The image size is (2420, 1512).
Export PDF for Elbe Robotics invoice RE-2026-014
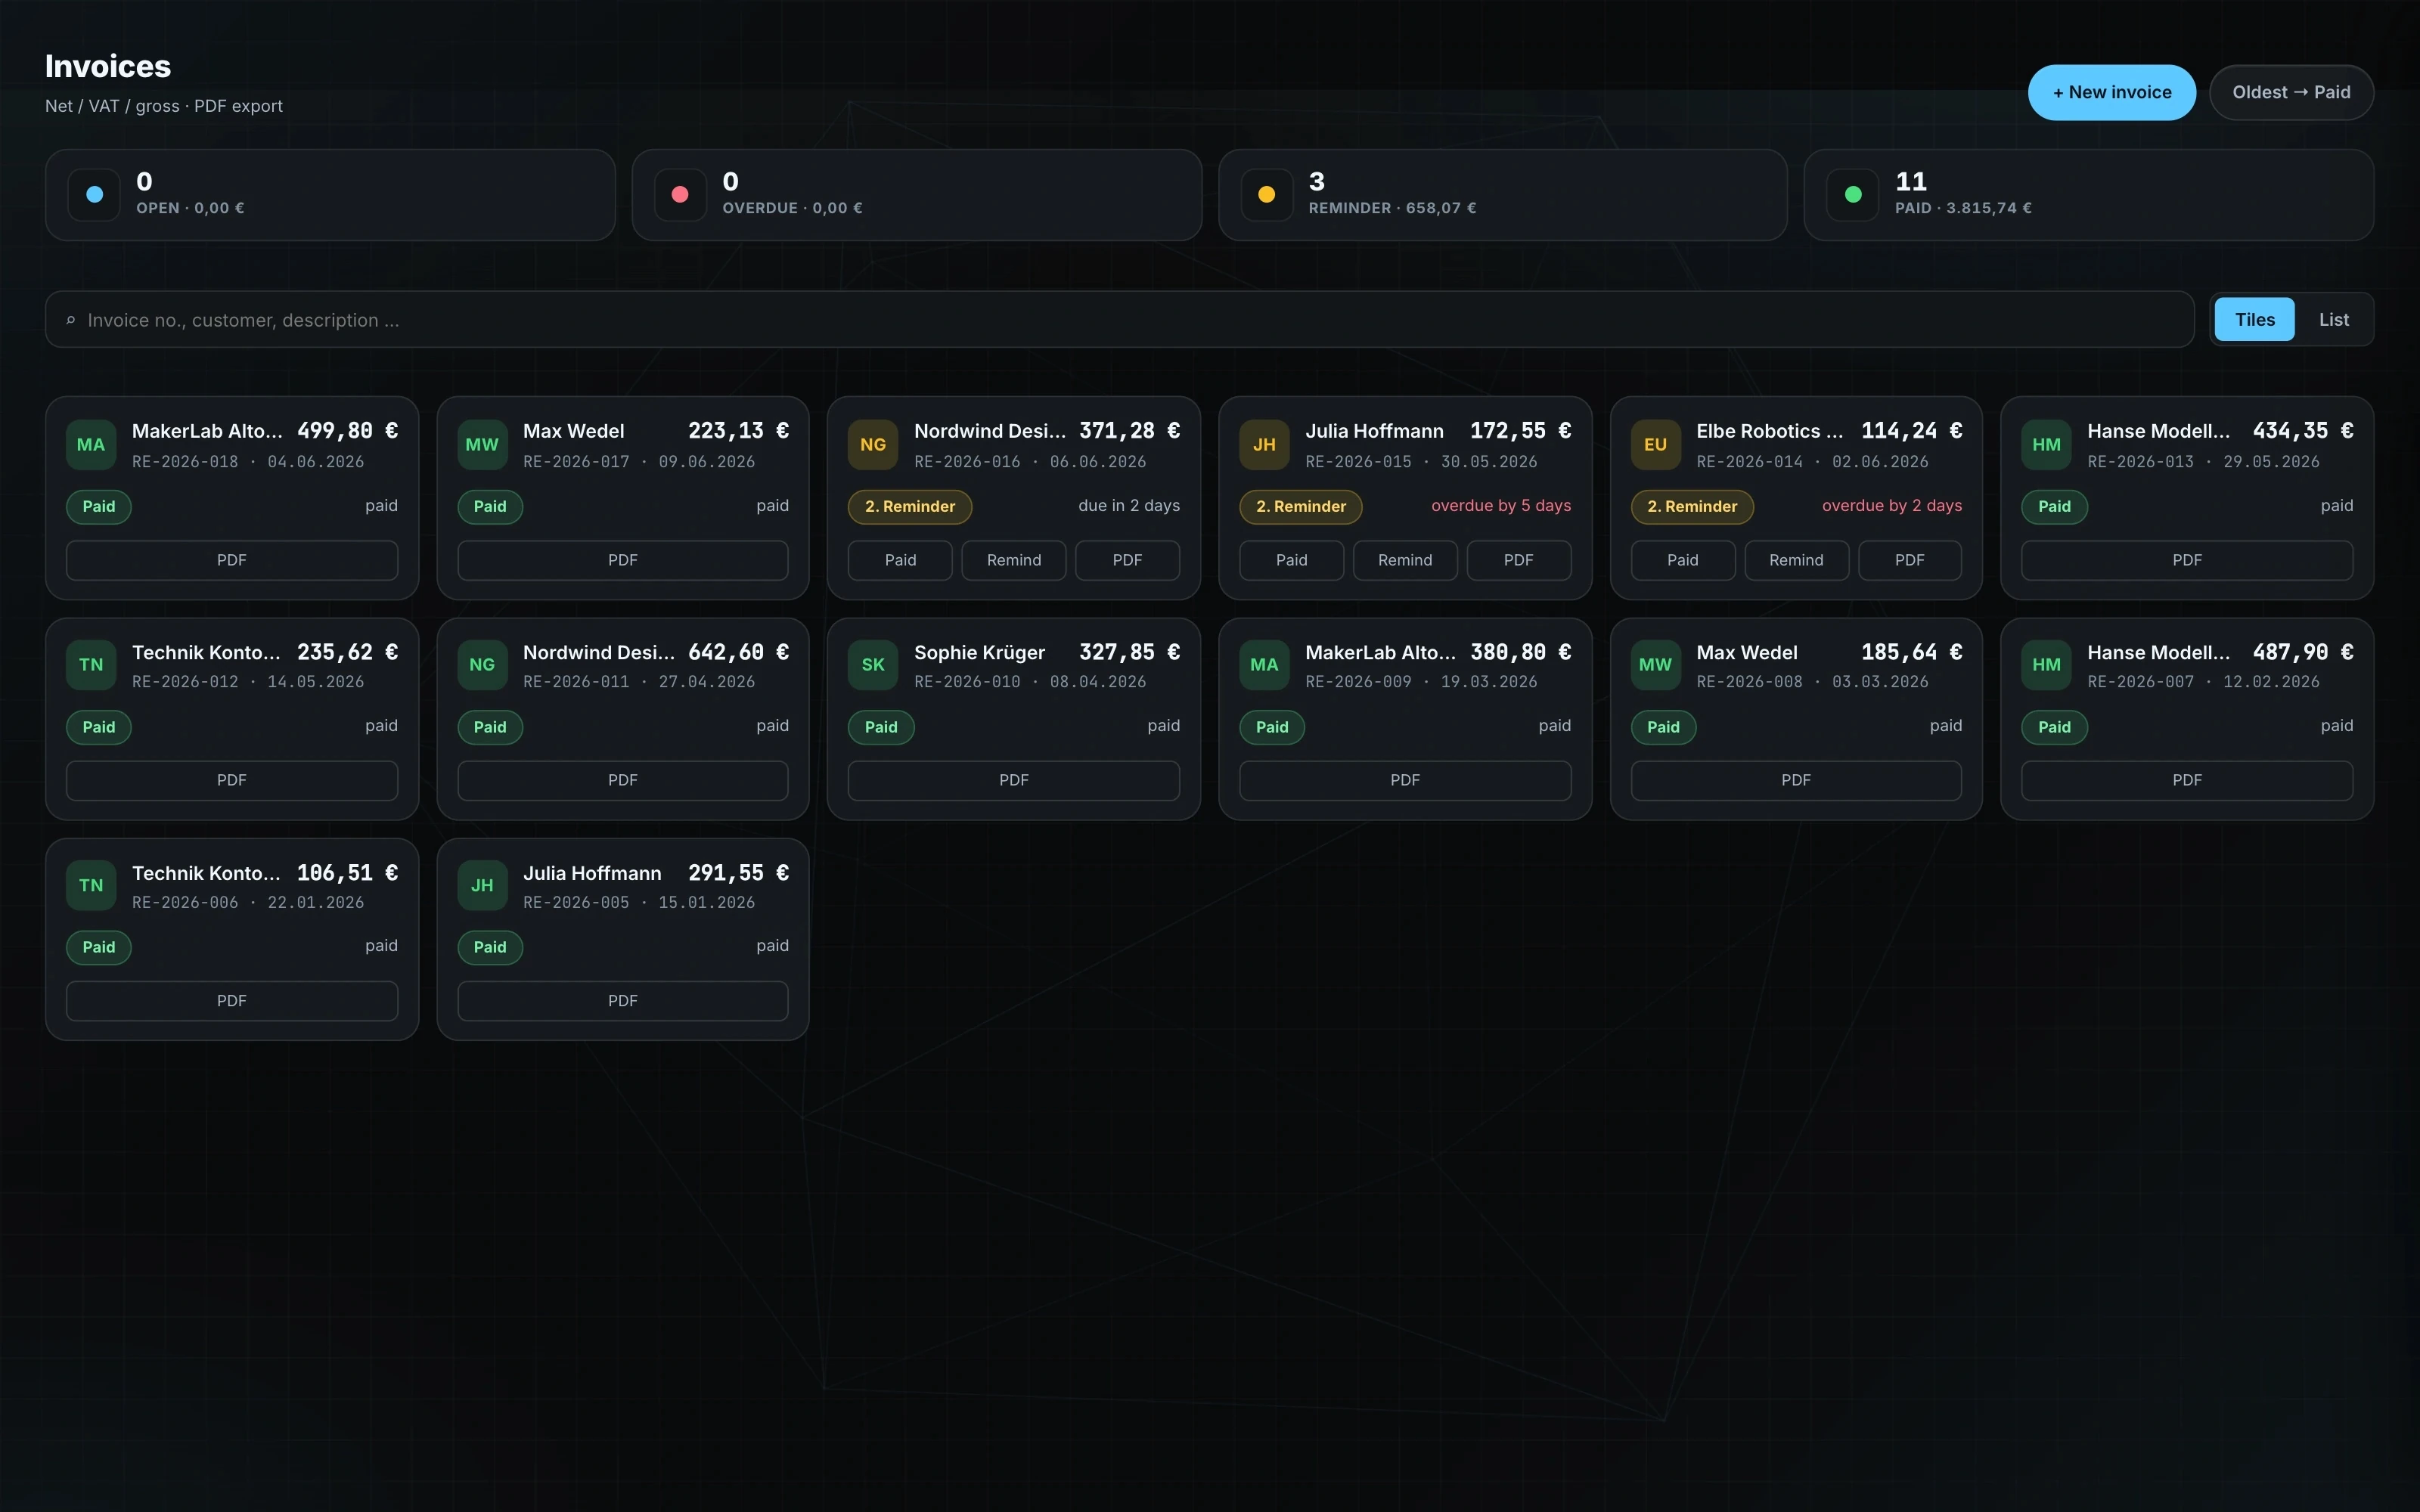point(1909,560)
